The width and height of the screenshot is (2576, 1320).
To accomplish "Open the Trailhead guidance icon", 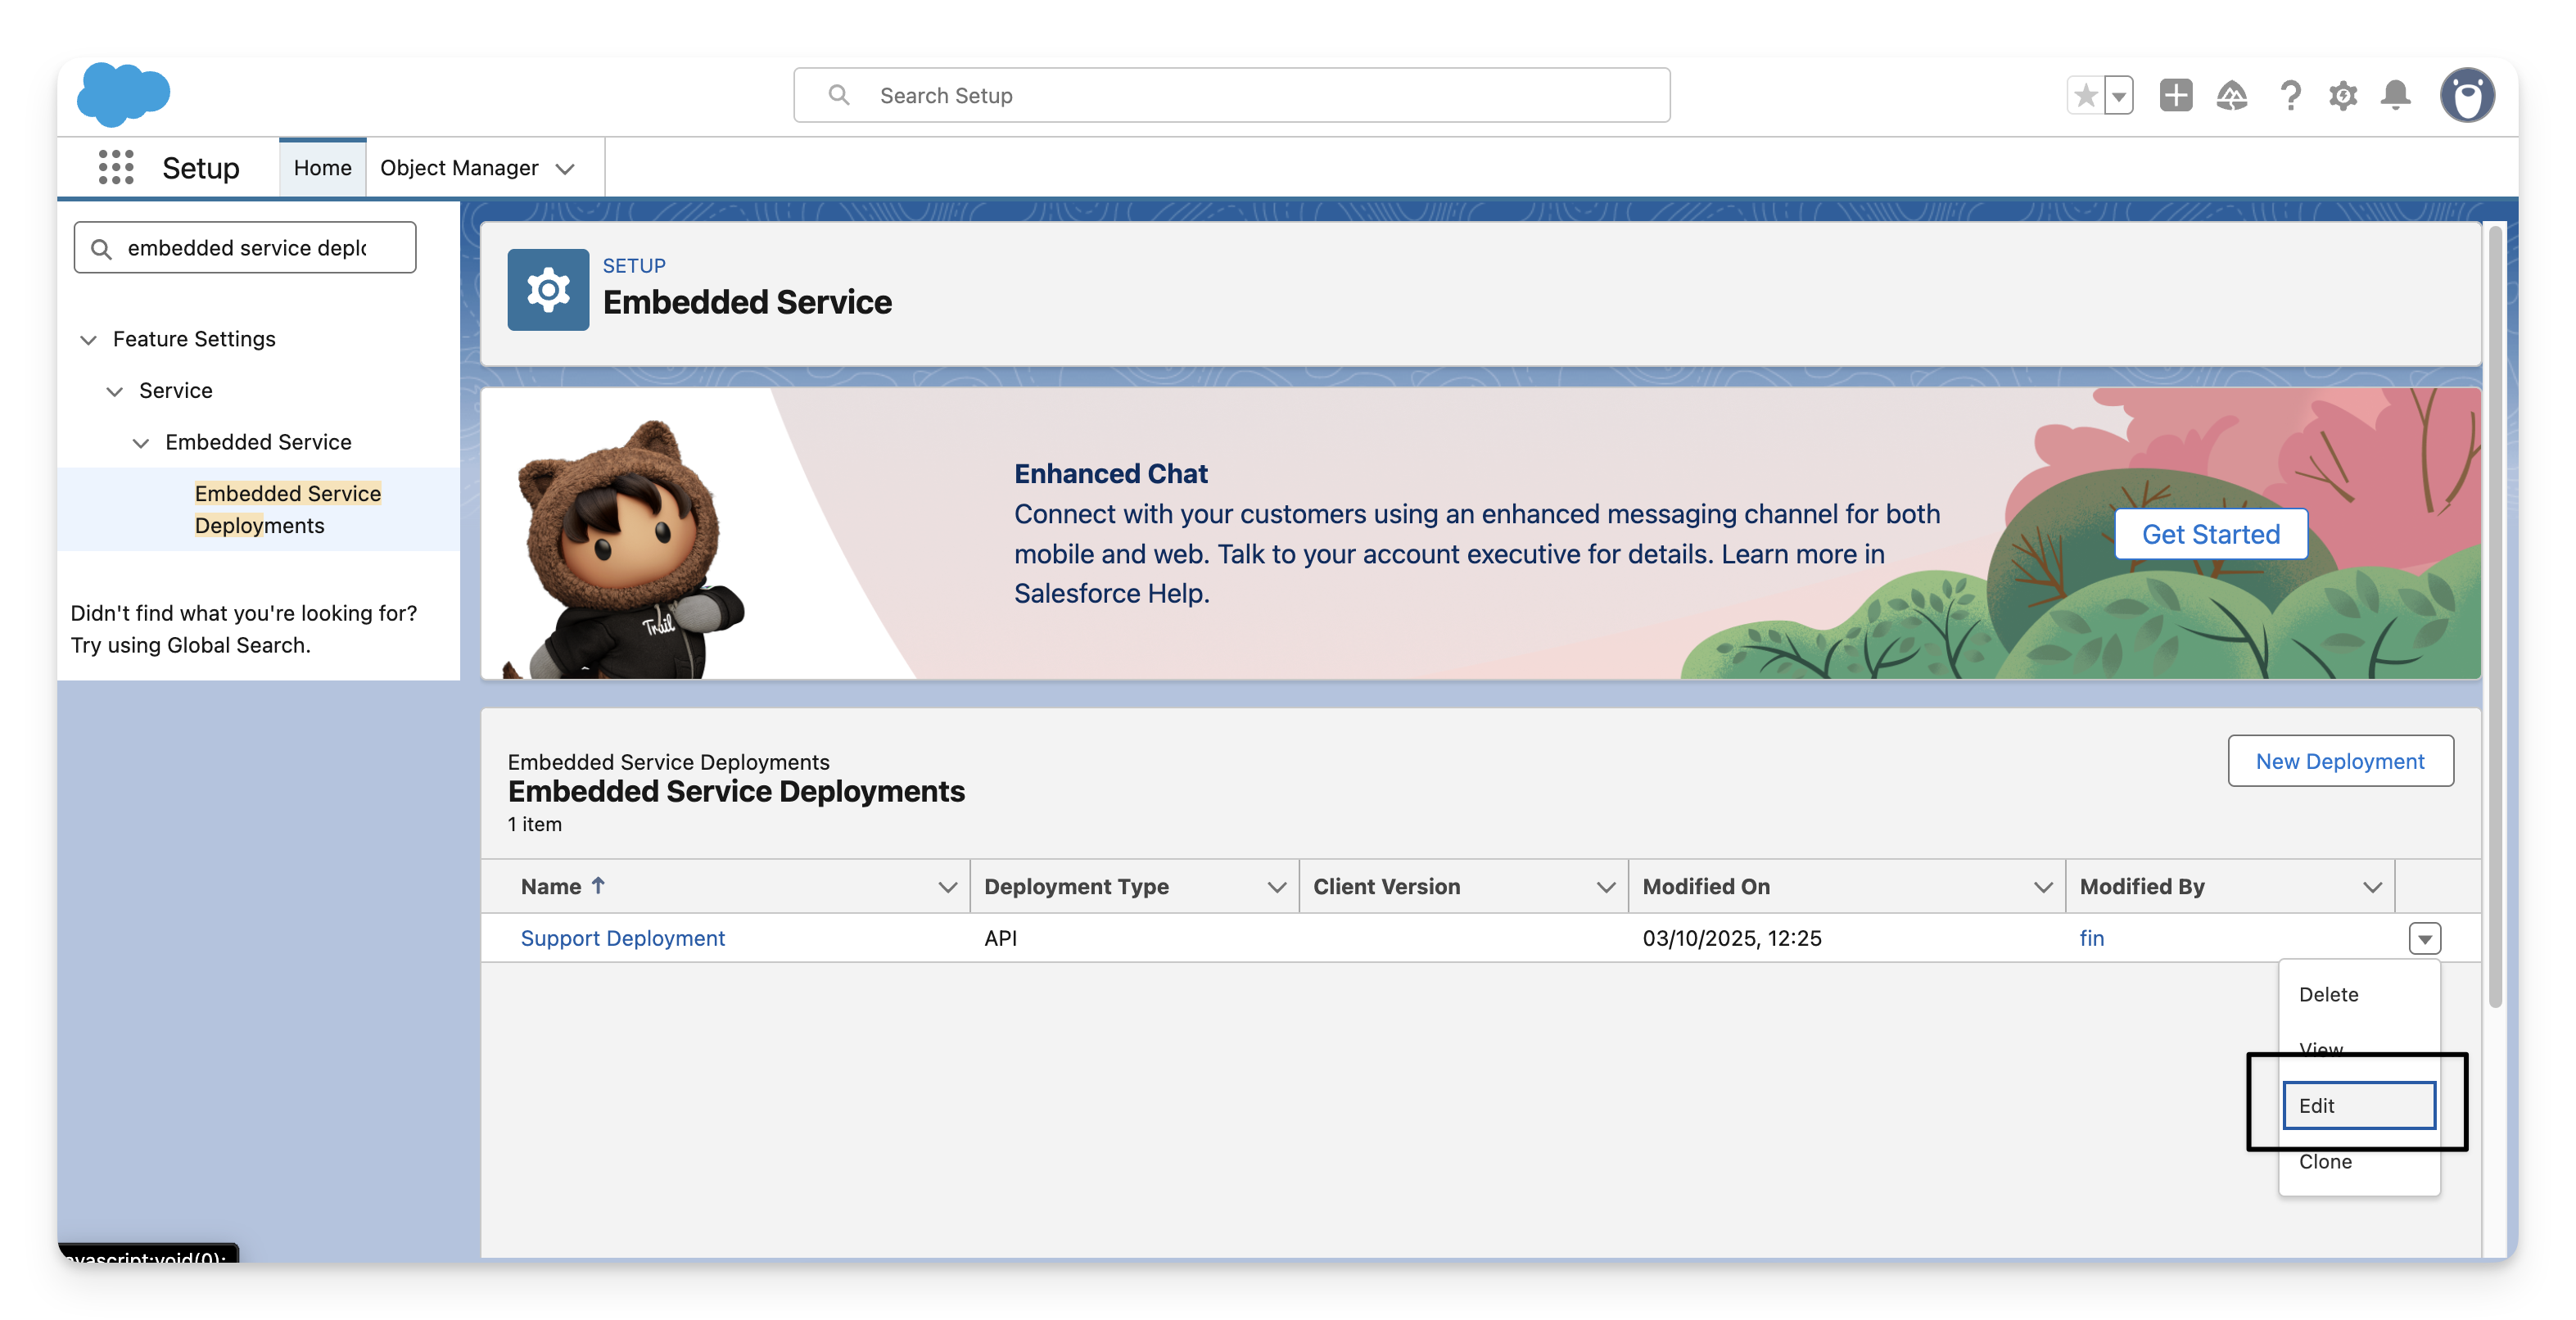I will (2231, 96).
